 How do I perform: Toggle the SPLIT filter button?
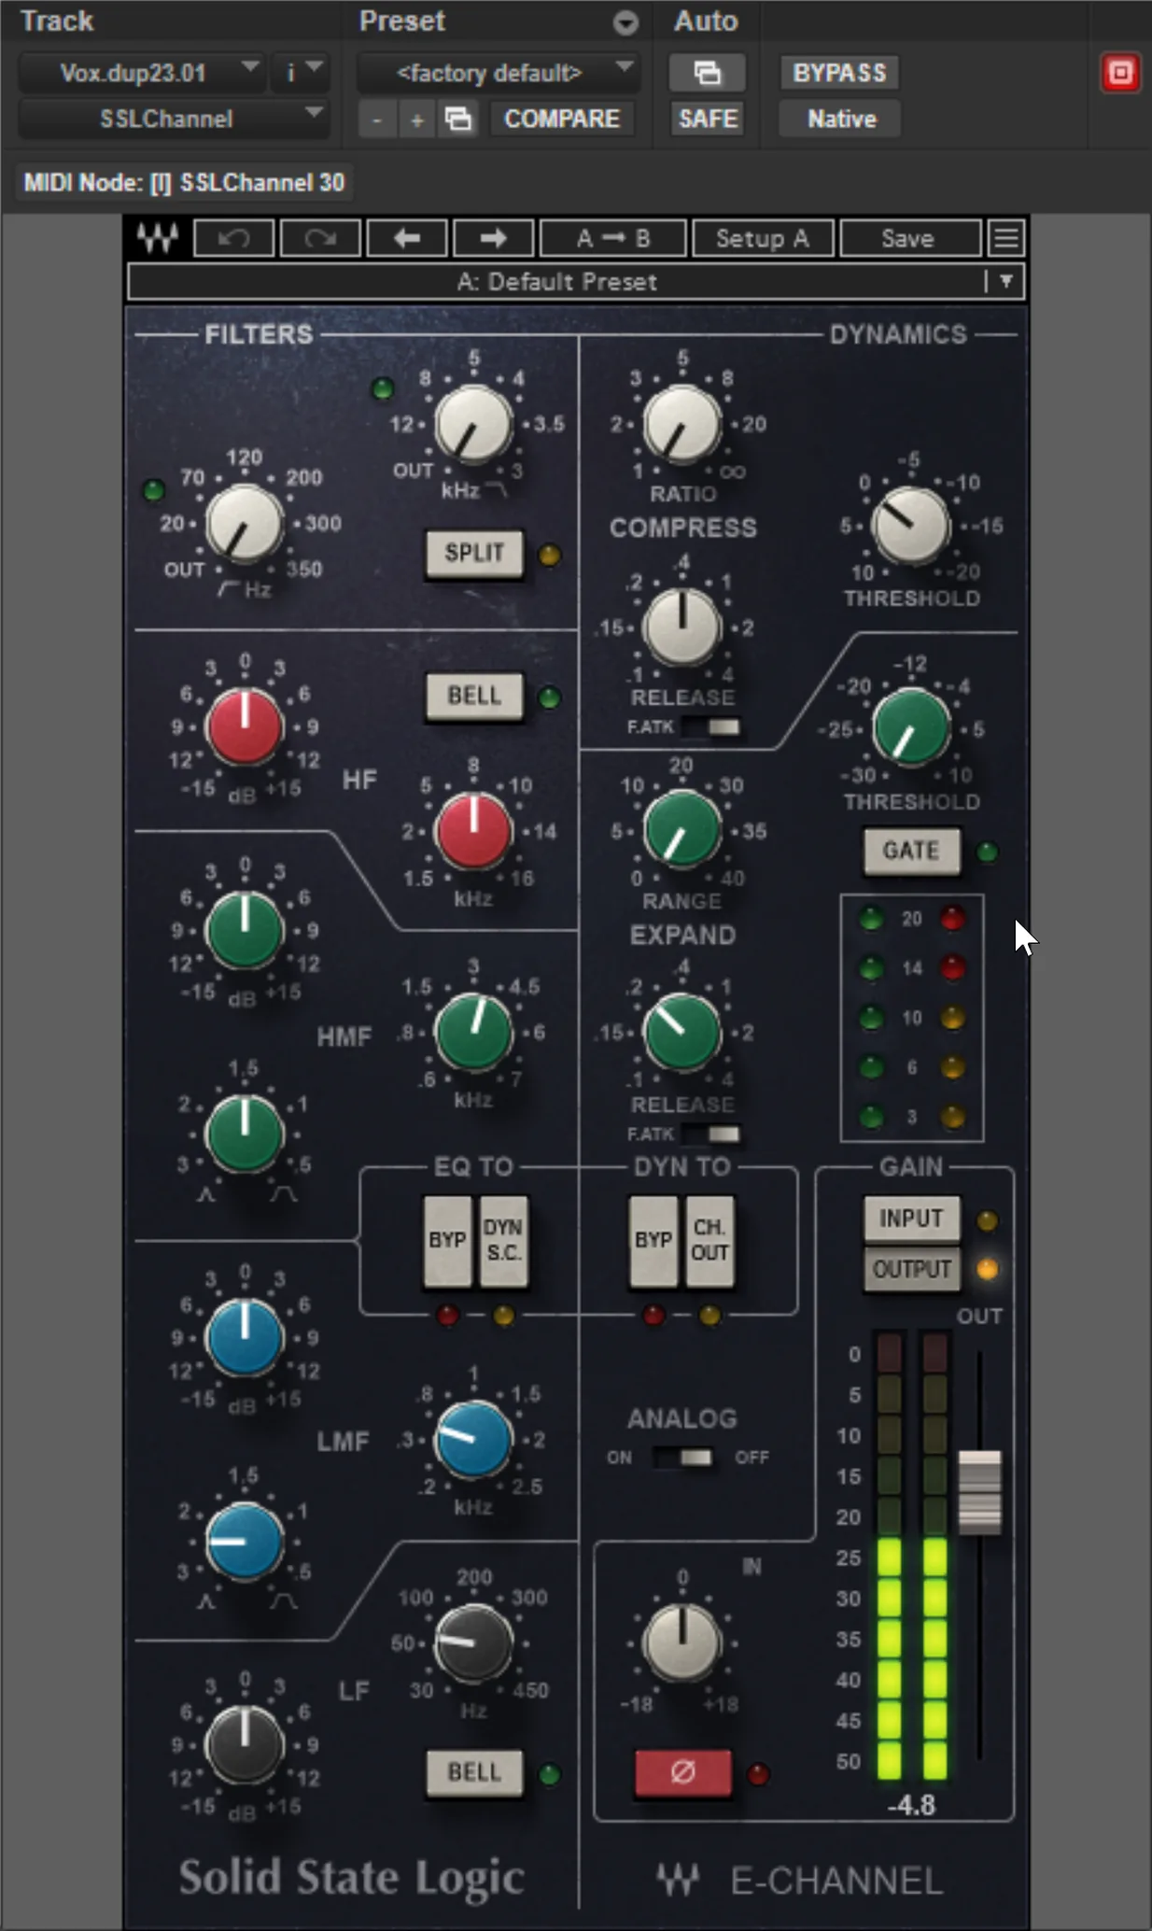[x=474, y=554]
